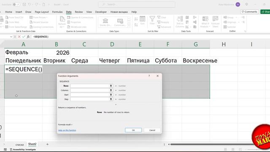Click the Recent Sources icon
The width and height of the screenshot is (270, 152).
tap(31, 22)
